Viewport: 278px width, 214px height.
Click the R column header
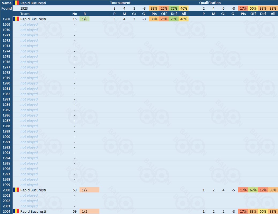[x=85, y=14]
